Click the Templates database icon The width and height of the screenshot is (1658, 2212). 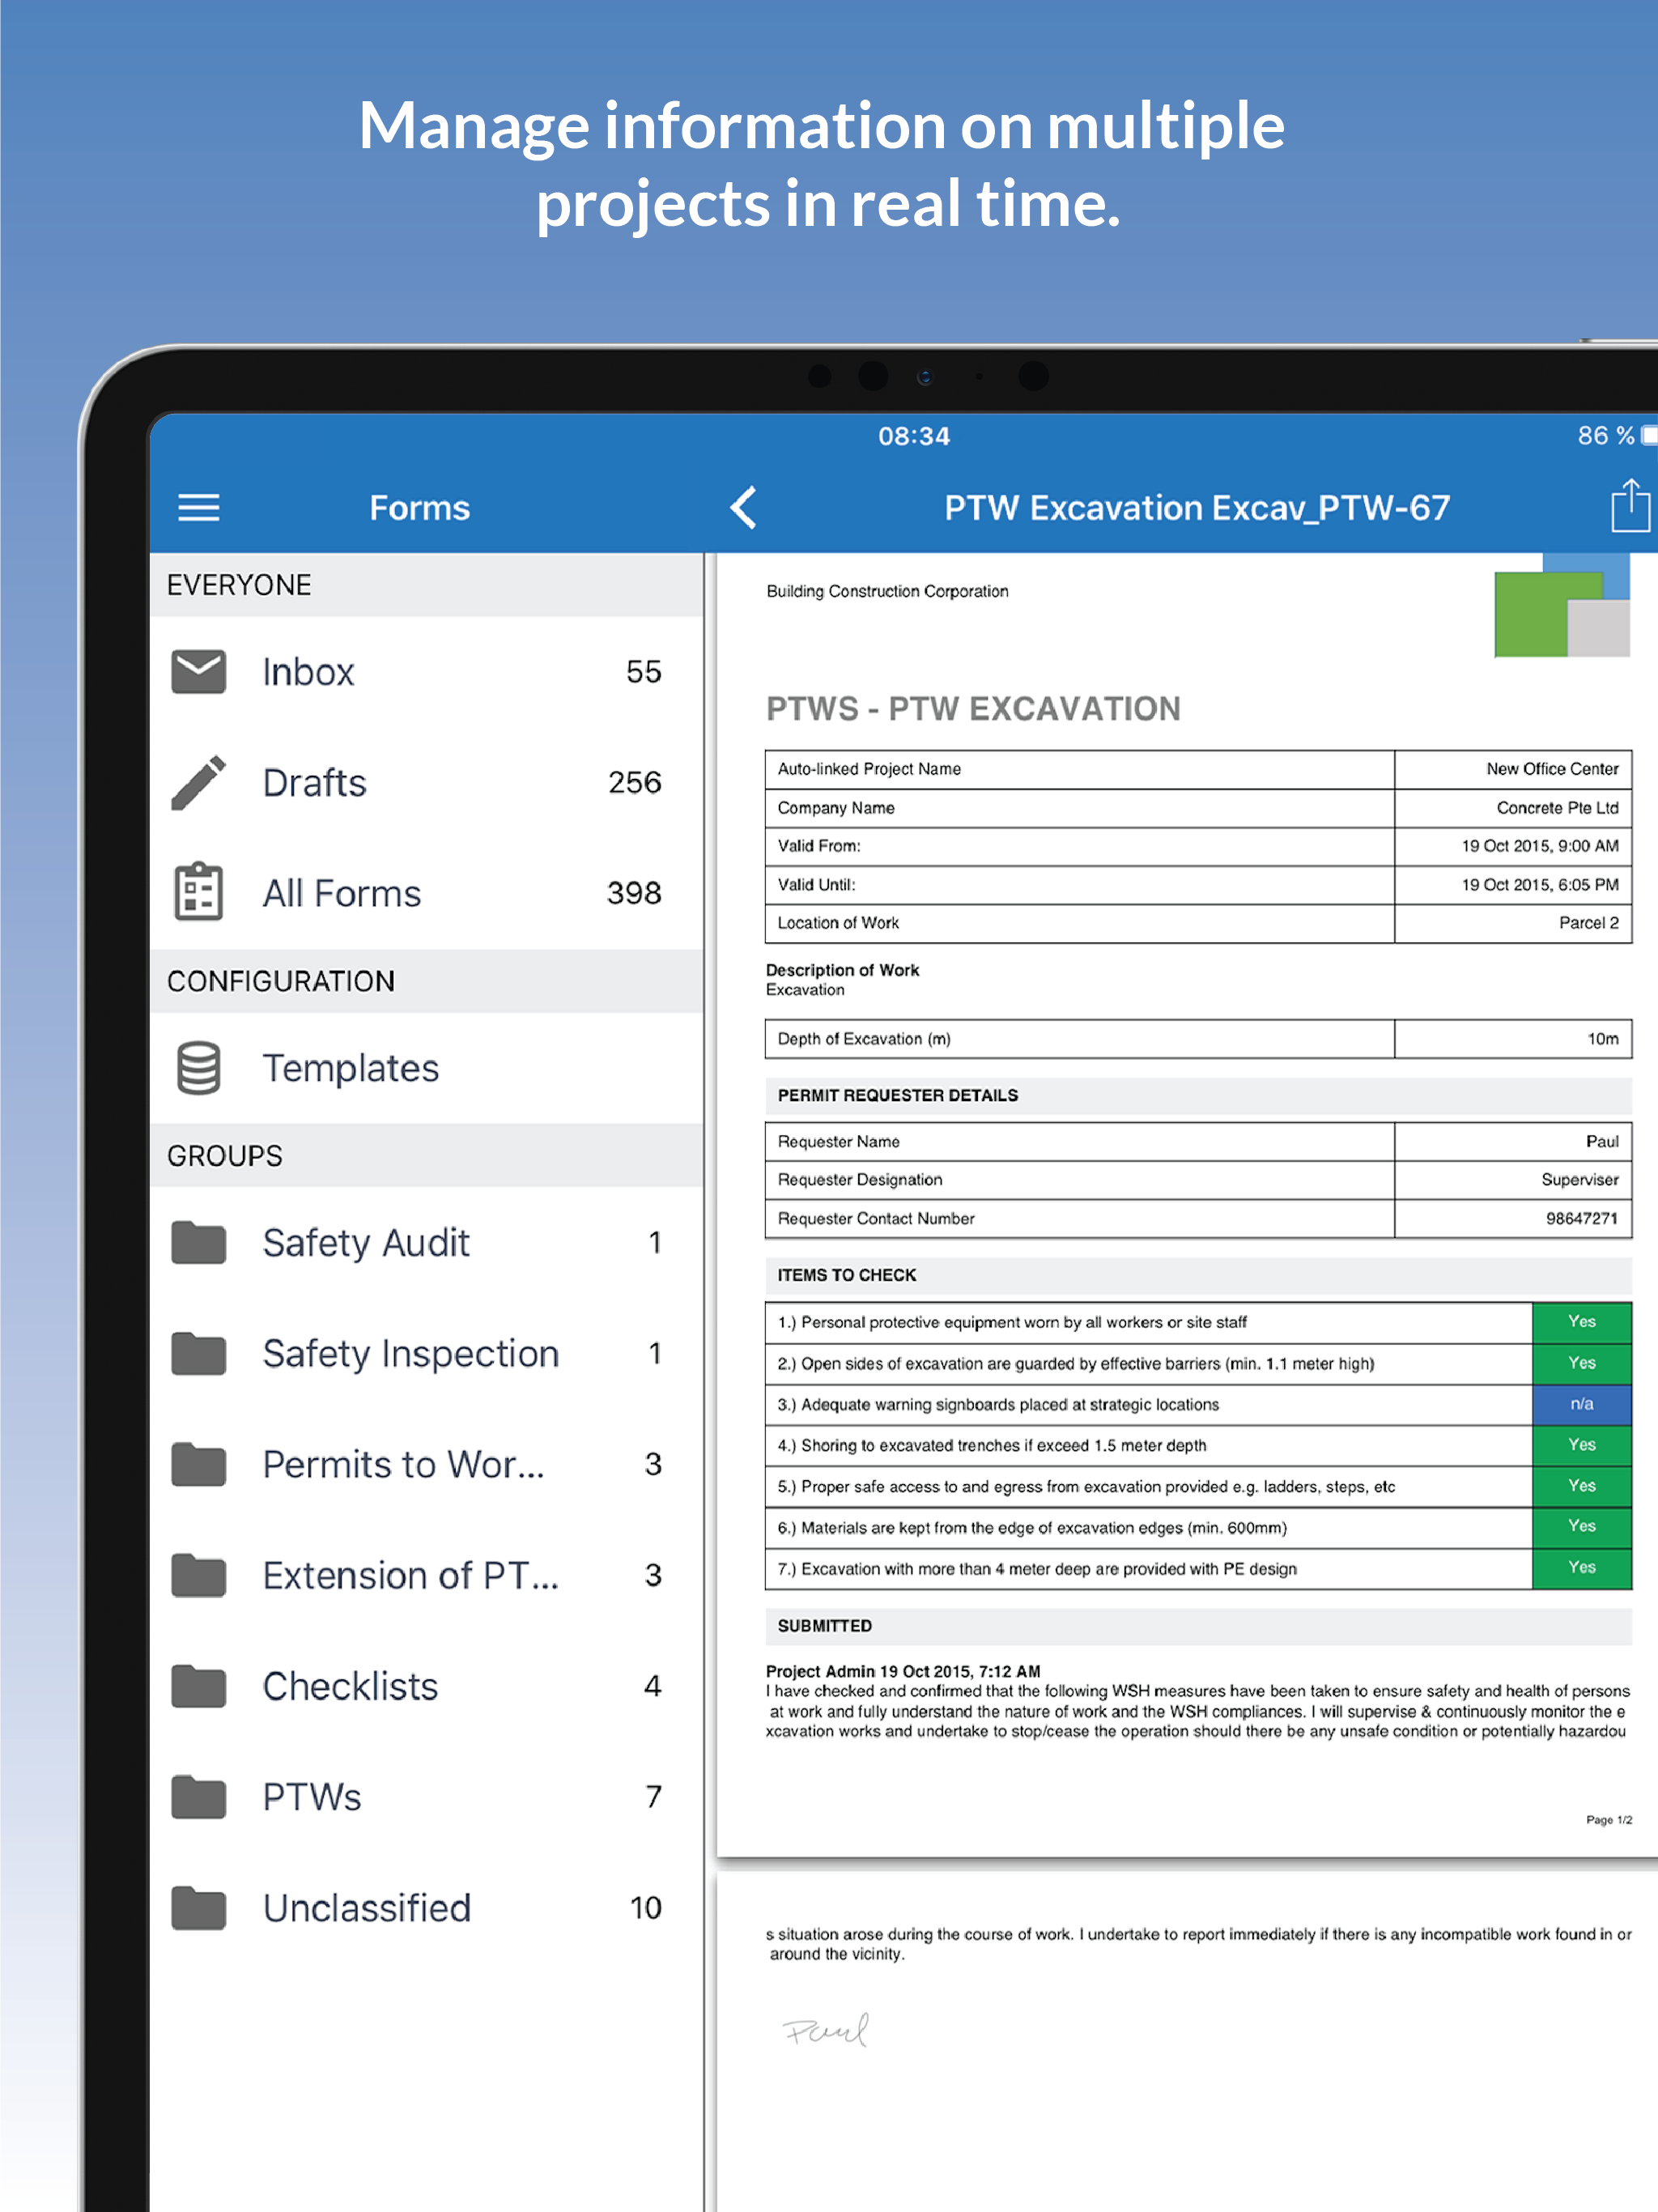[x=198, y=1068]
